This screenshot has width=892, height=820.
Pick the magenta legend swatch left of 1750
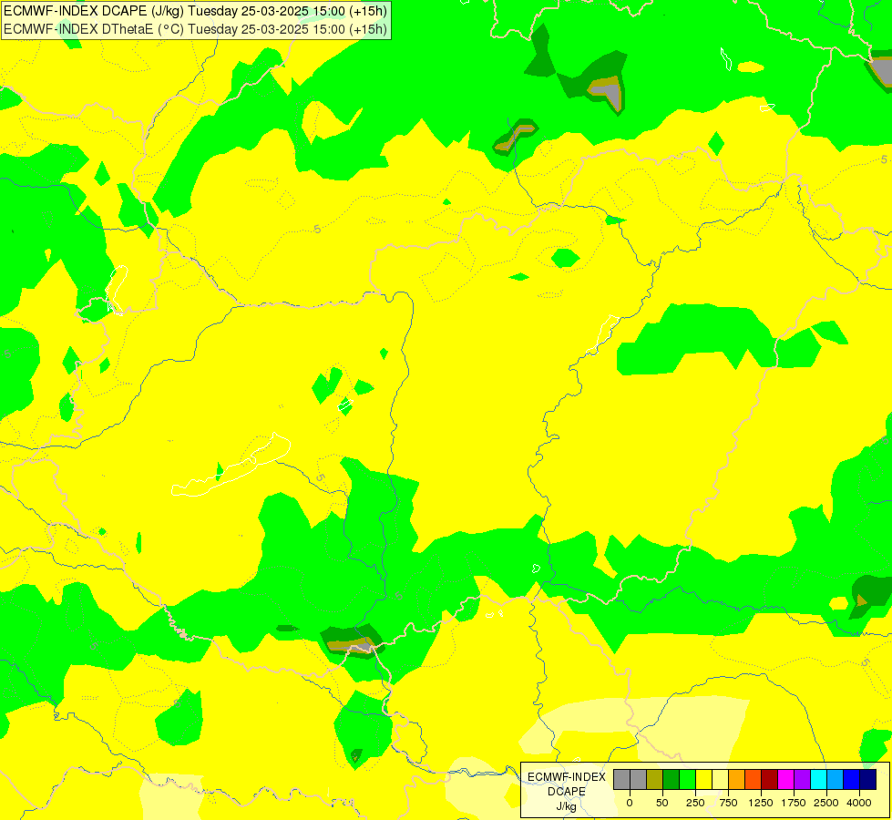tap(785, 779)
